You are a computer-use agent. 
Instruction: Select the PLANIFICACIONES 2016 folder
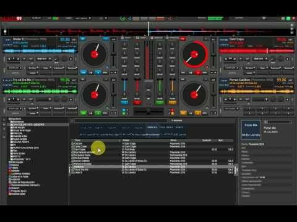point(25,147)
